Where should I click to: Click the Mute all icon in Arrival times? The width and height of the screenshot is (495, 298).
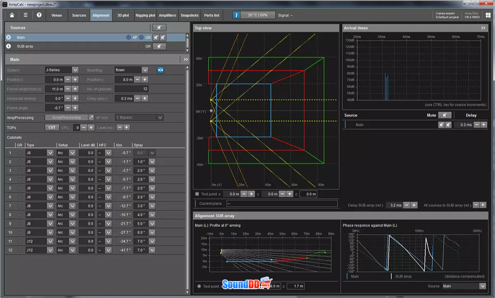click(445, 115)
